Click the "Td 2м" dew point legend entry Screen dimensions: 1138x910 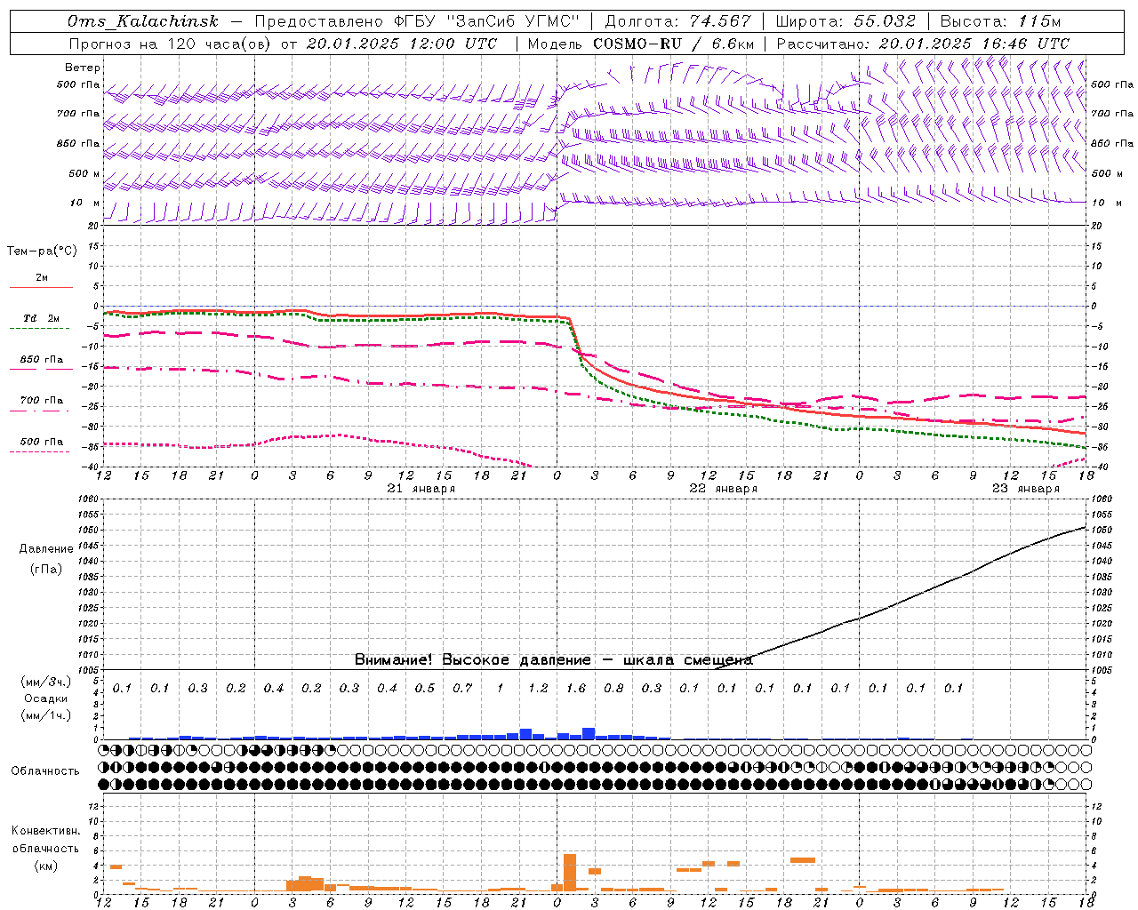pyautogui.click(x=42, y=318)
